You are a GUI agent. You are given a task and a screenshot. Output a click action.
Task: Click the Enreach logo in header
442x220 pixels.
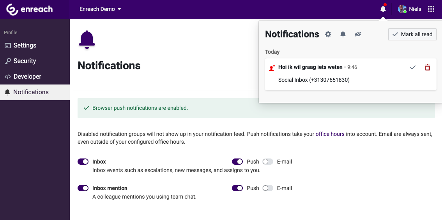(x=29, y=9)
